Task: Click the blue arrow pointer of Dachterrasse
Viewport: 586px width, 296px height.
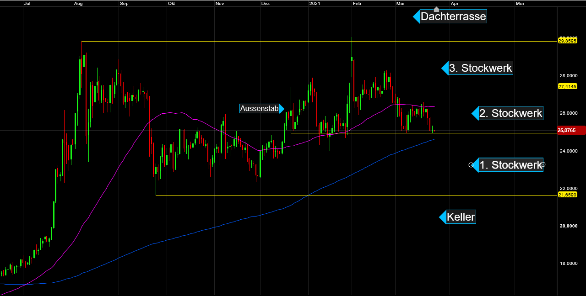Action: coord(417,17)
